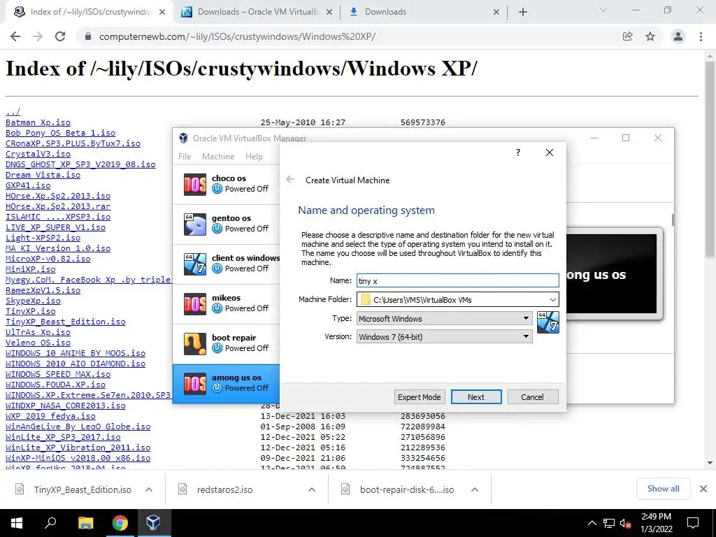This screenshot has height=537, width=716.
Task: Click VirtualBox icon in taskbar
Action: pos(153,523)
